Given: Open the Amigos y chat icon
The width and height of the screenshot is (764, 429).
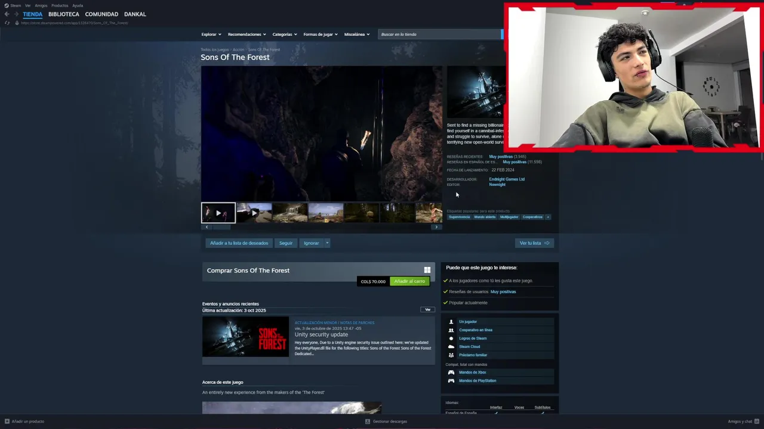Looking at the screenshot, I should [x=757, y=421].
